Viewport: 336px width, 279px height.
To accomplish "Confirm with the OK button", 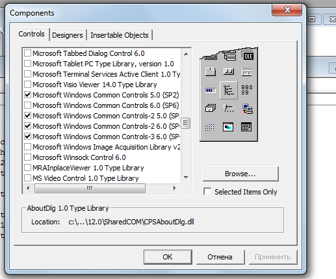I will pyautogui.click(x=168, y=257).
